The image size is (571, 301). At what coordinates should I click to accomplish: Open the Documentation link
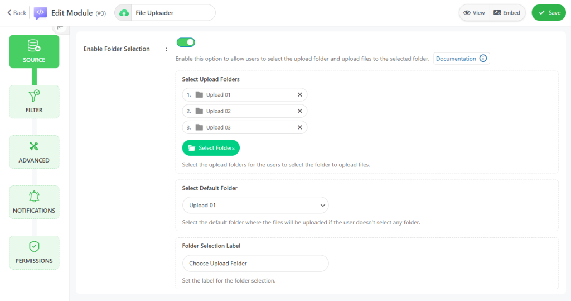[456, 59]
